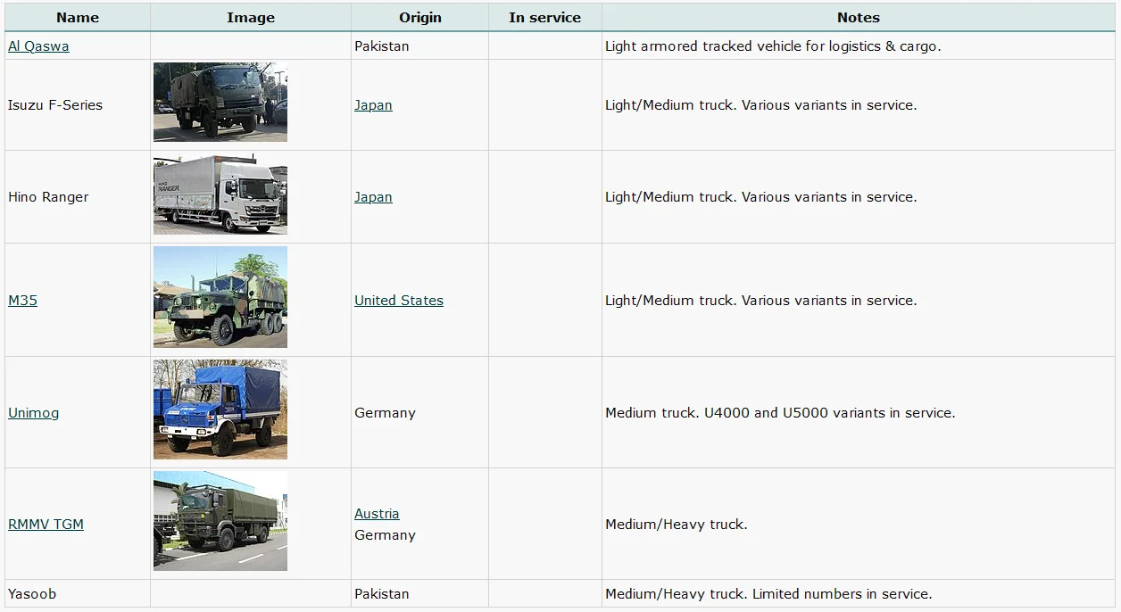Click the Image column header

(x=251, y=18)
